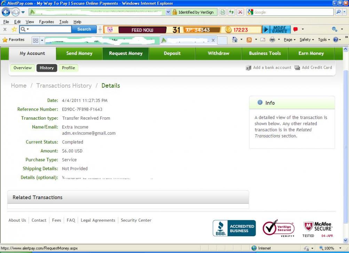This screenshot has width=349, height=253.
Task: Click the Security Center footer link
Action: (x=136, y=220)
